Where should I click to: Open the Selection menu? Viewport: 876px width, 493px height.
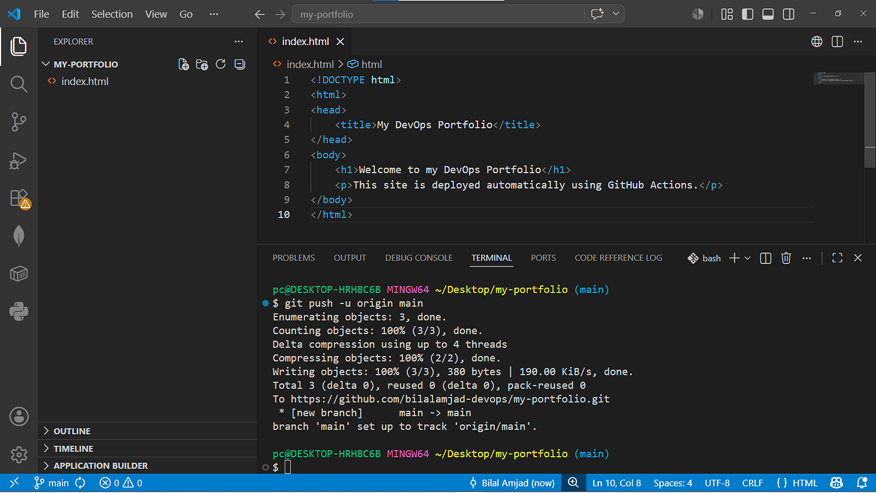(x=112, y=14)
